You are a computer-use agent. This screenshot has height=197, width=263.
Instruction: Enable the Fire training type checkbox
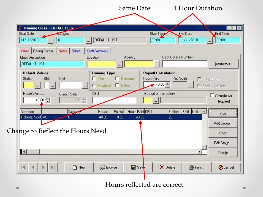(94, 78)
